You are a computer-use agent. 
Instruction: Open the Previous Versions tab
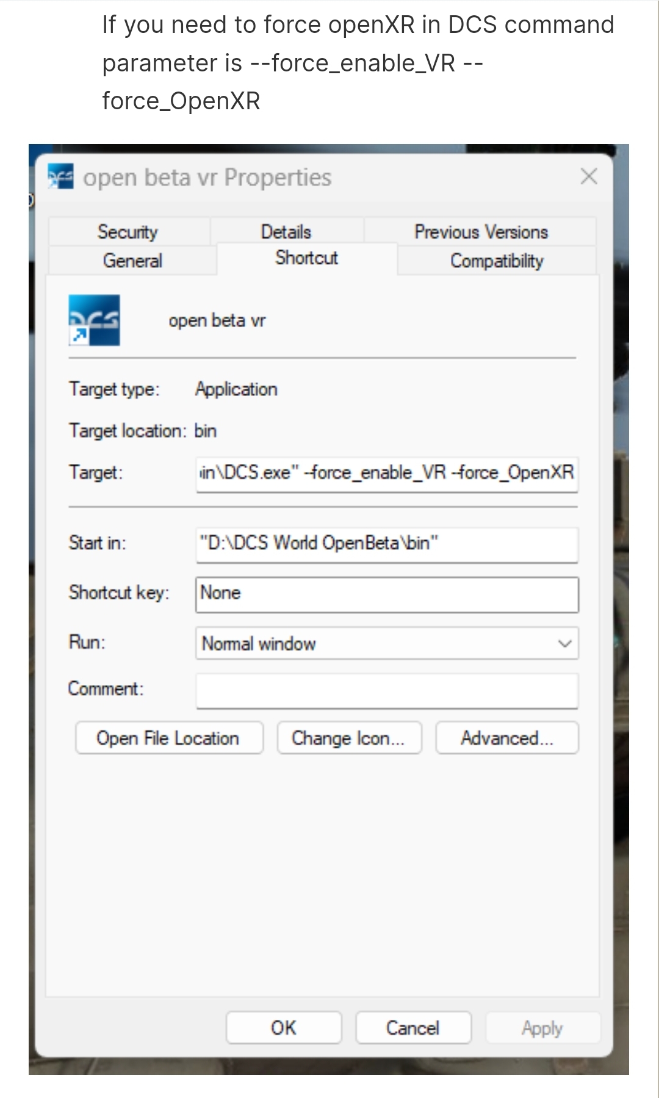(x=481, y=231)
